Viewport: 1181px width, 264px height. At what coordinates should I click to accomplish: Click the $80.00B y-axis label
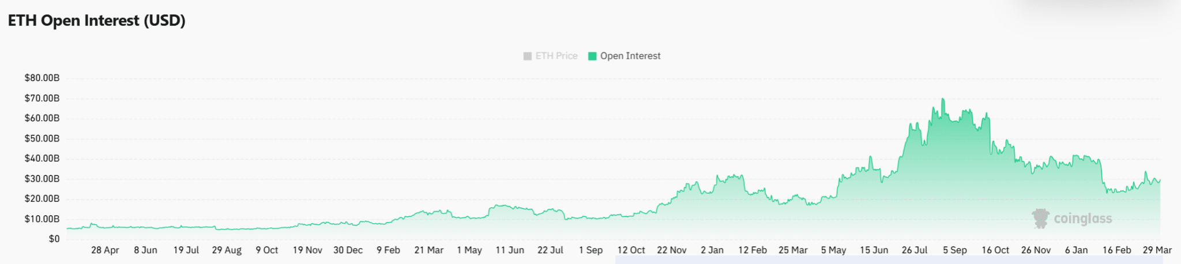click(x=42, y=78)
